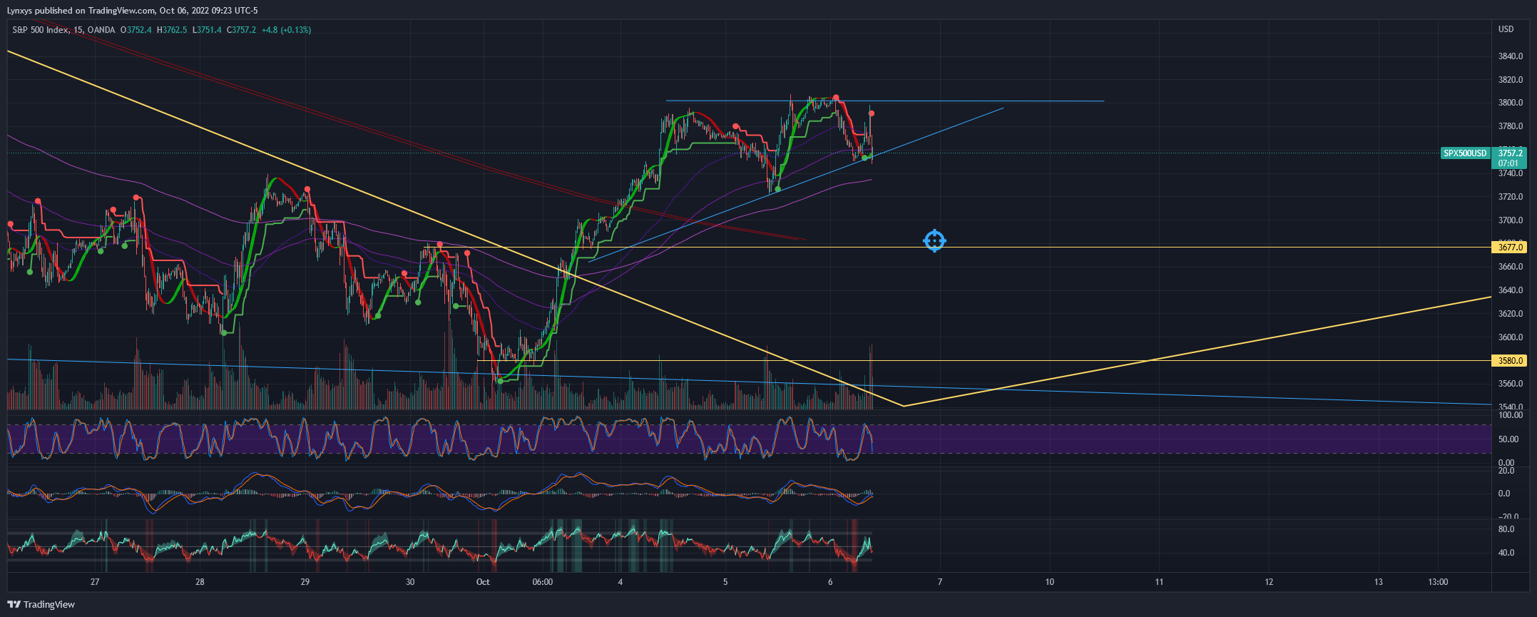This screenshot has height=617, width=1537.
Task: Click date 12 on time axis
Action: point(1269,582)
